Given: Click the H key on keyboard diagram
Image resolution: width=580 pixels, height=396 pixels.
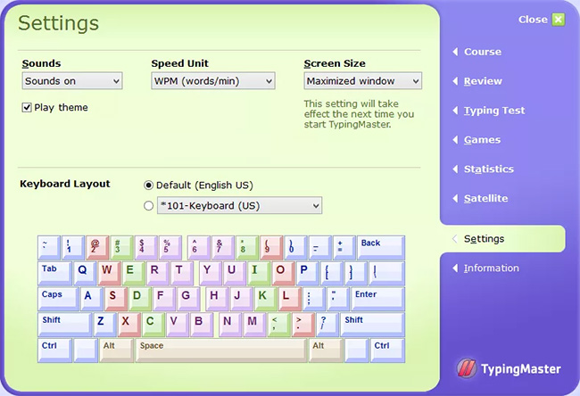Looking at the screenshot, I should pyautogui.click(x=218, y=299).
